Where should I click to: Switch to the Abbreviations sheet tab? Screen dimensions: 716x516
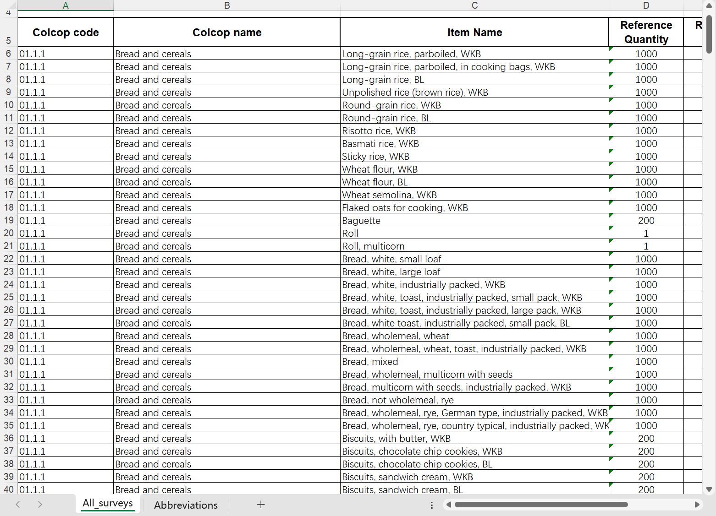(186, 505)
